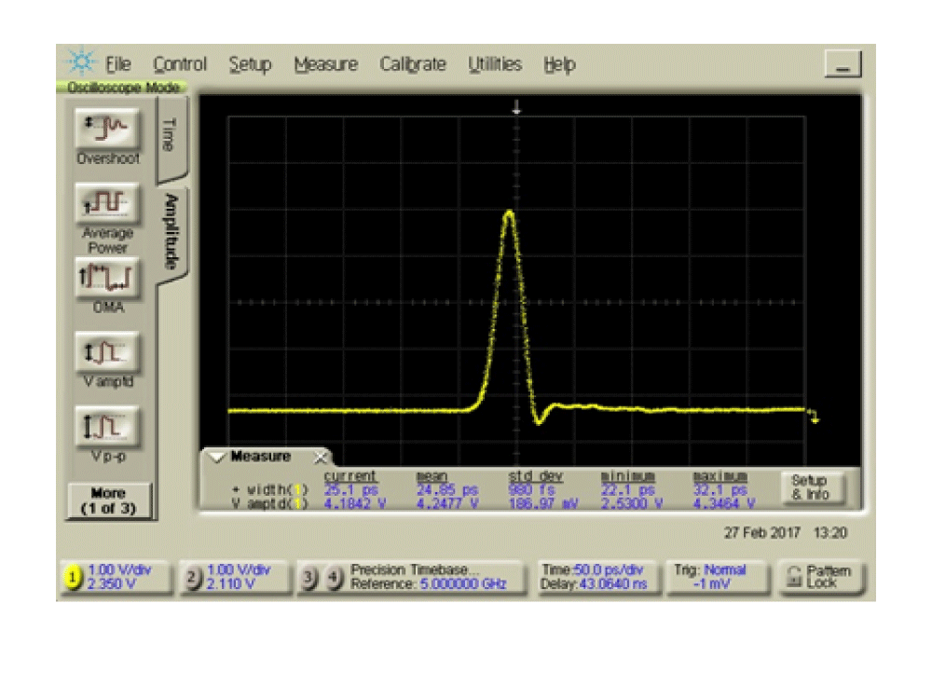Open the Calibrate menu
932x699 pixels.
(413, 64)
